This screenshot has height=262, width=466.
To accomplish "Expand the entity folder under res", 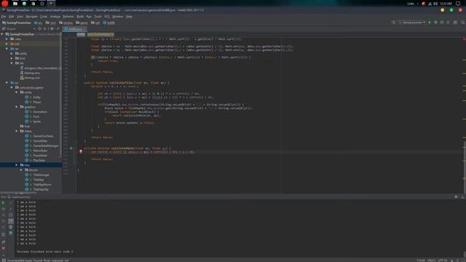I will pyautogui.click(x=12, y=53).
